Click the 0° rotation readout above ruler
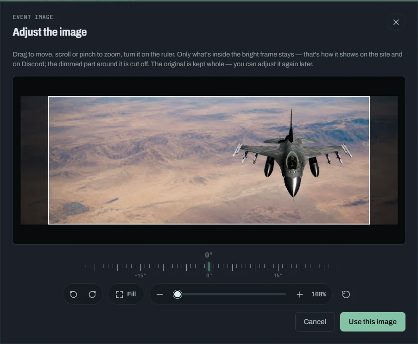Image resolution: width=418 pixels, height=344 pixels. [x=209, y=255]
